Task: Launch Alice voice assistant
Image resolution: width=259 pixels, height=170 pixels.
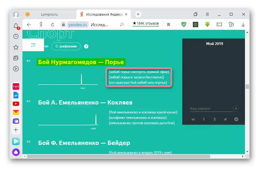Action: pos(16,152)
